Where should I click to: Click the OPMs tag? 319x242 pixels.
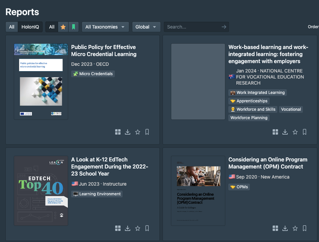(x=239, y=187)
